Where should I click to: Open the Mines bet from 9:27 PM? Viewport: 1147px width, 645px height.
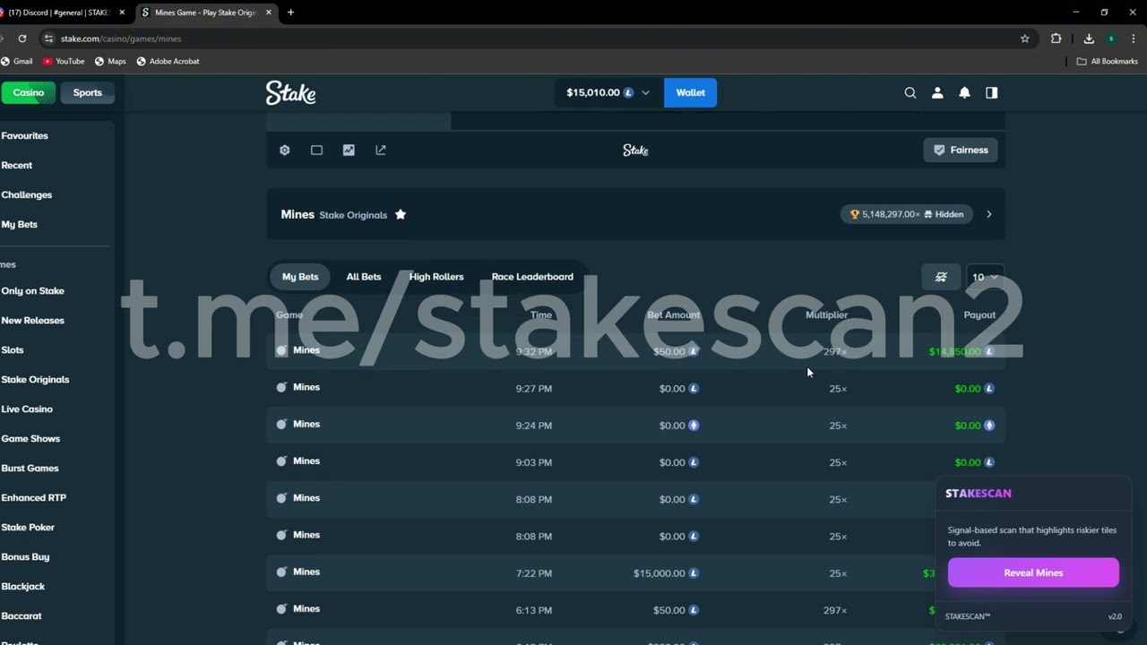[635, 389]
